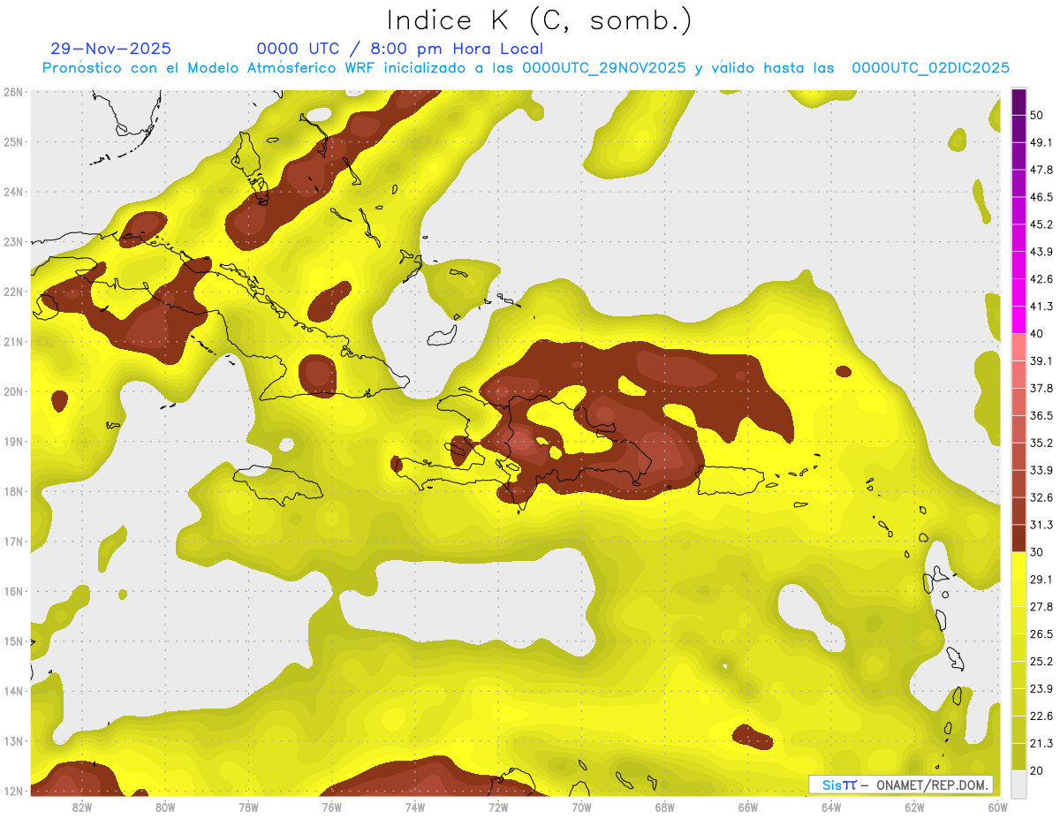Click the "26N" latitude axis label
This screenshot has height=819, width=1060.
tap(13, 92)
